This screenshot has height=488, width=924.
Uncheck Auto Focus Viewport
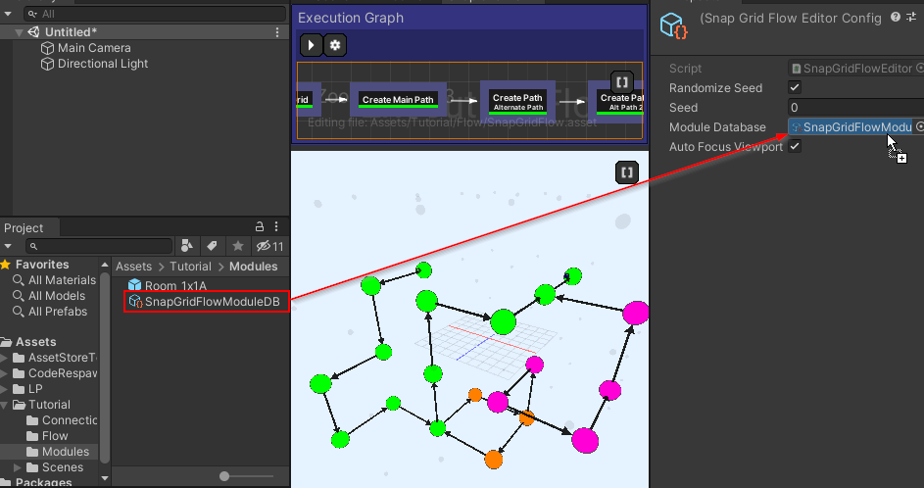[x=795, y=146]
